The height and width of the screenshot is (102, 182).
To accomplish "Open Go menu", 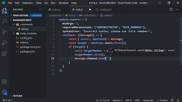I will (x=46, y=3).
